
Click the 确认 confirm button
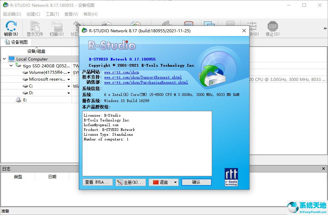(196, 182)
